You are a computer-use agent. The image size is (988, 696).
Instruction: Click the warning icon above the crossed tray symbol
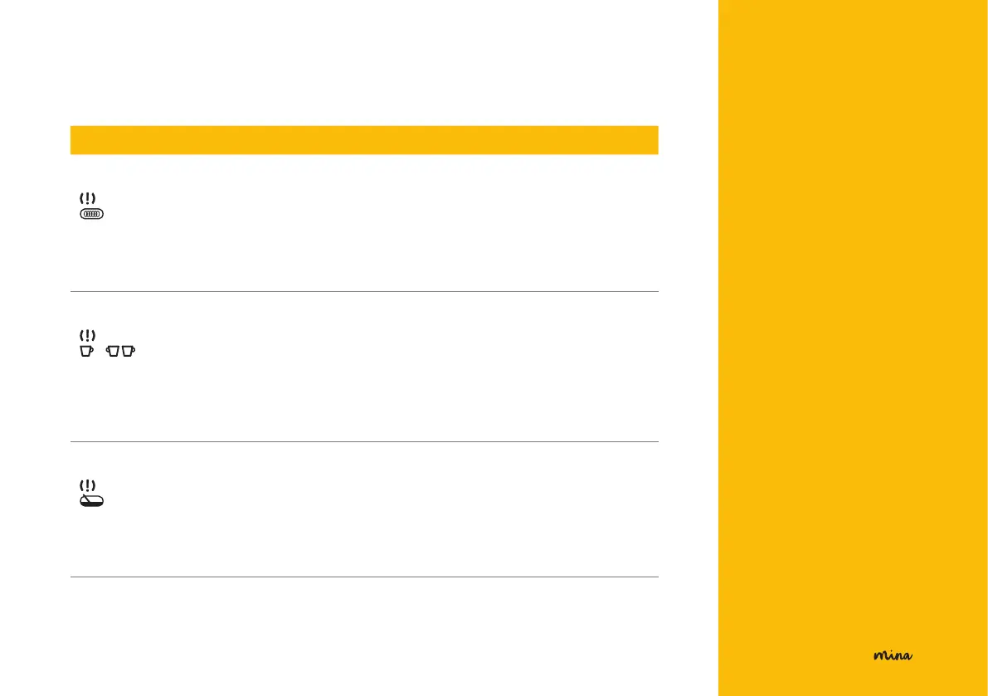coord(87,485)
